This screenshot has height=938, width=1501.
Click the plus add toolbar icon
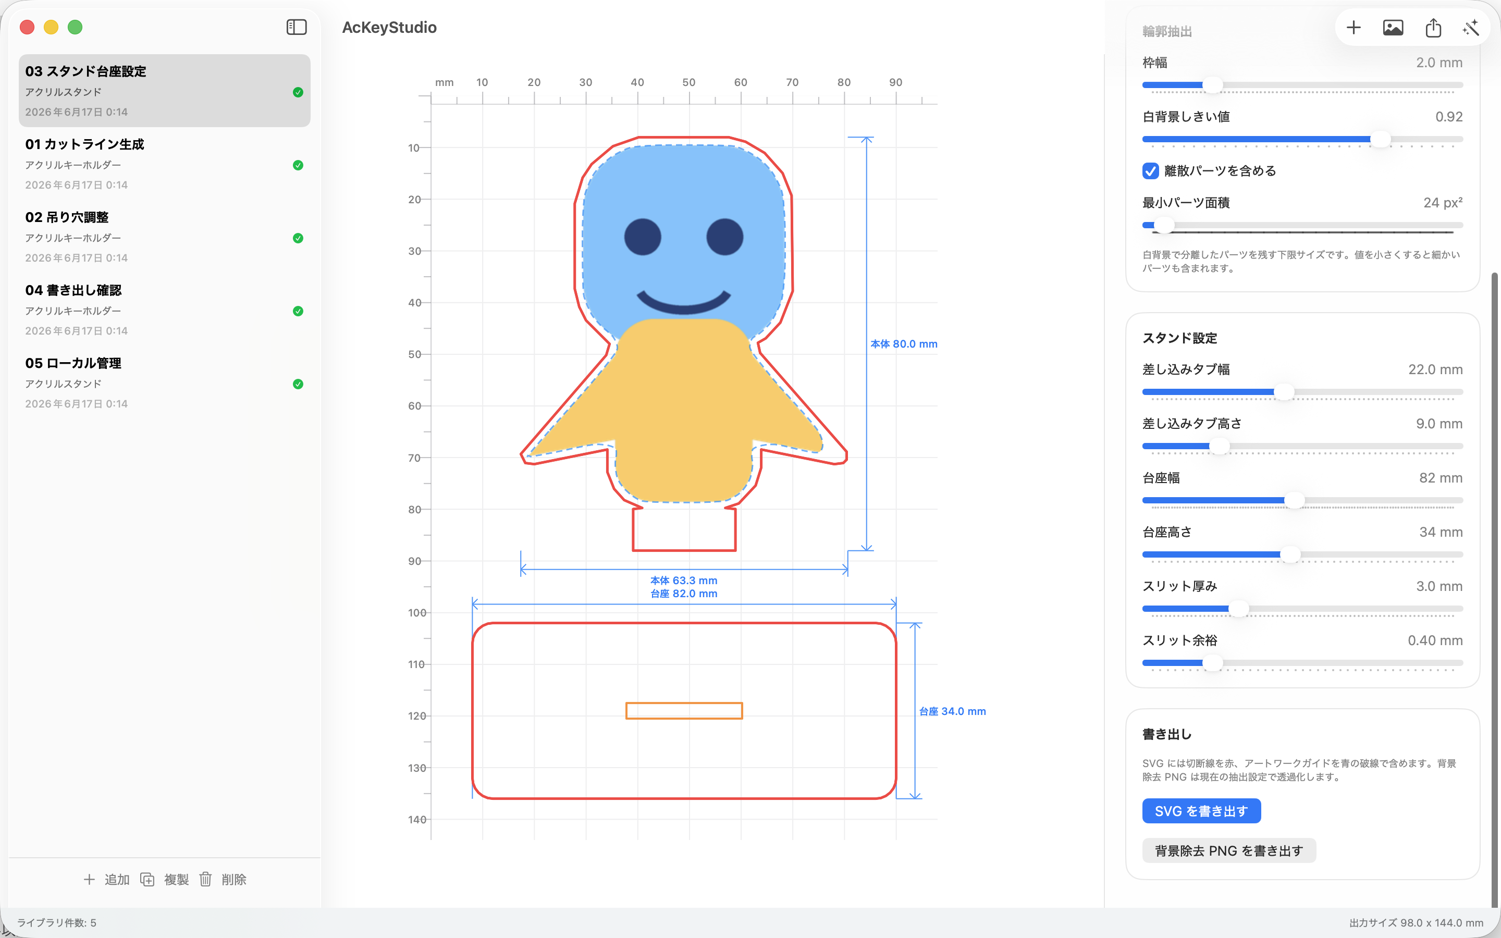click(1354, 27)
